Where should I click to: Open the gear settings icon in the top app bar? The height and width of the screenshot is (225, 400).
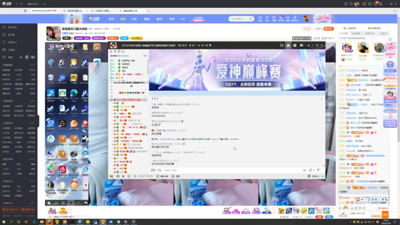380,4
